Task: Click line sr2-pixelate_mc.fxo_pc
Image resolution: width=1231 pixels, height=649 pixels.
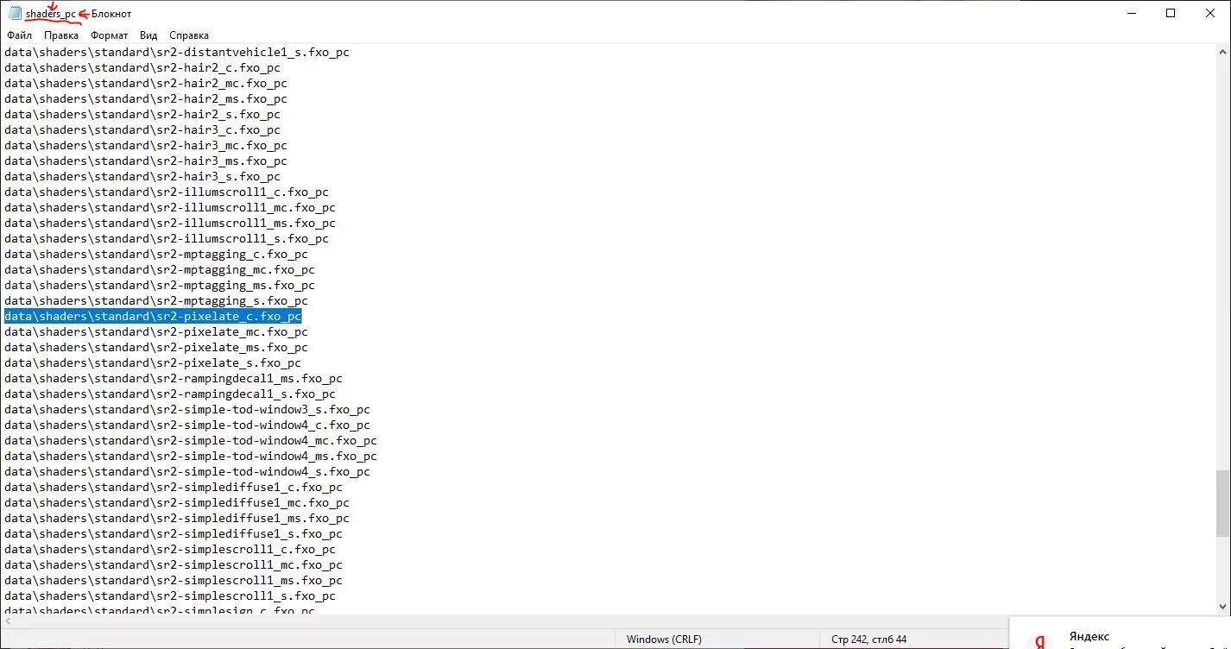Action: pos(156,332)
